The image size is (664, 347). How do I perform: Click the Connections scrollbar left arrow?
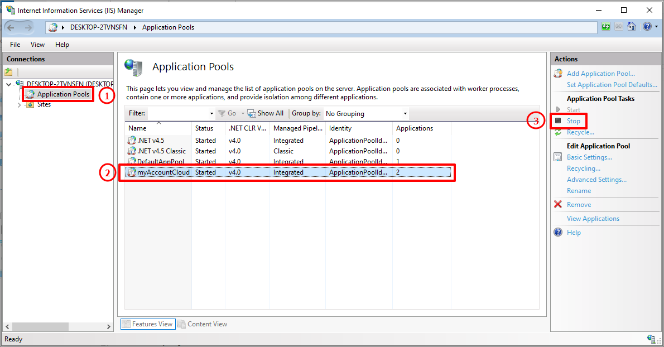click(7, 327)
